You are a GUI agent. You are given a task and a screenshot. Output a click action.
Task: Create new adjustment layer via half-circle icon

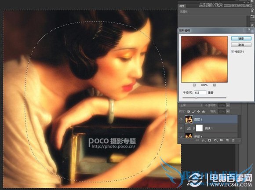click(x=215, y=140)
